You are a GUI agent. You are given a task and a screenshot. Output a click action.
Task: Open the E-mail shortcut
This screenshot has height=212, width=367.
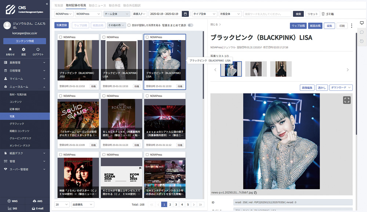coord(37,208)
